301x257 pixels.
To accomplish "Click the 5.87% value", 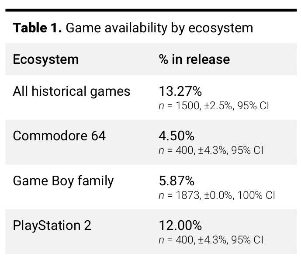I will [x=176, y=181].
